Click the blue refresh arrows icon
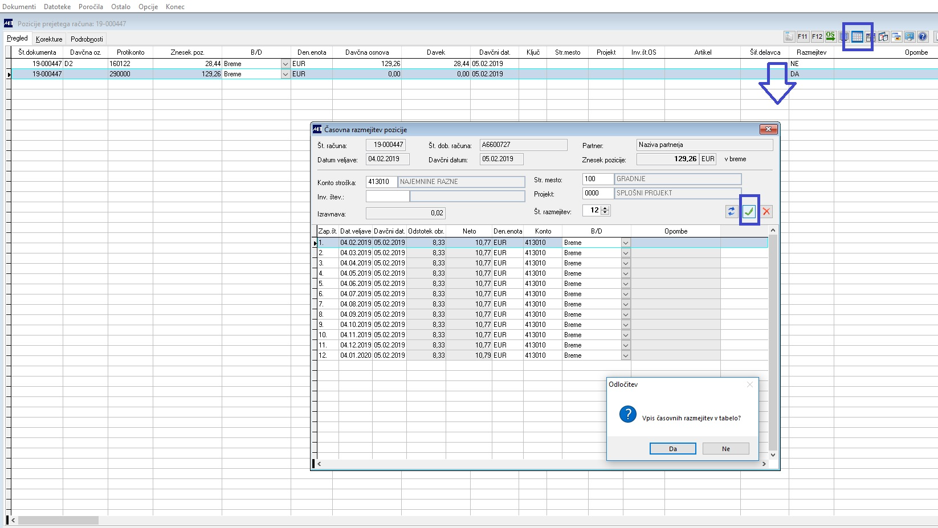 (731, 211)
